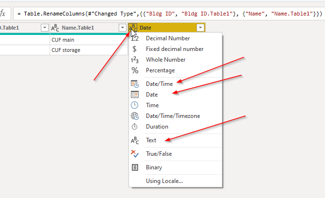The image size is (325, 198).
Task: Click the calendar-clock Date/Time icon
Action: (135, 84)
